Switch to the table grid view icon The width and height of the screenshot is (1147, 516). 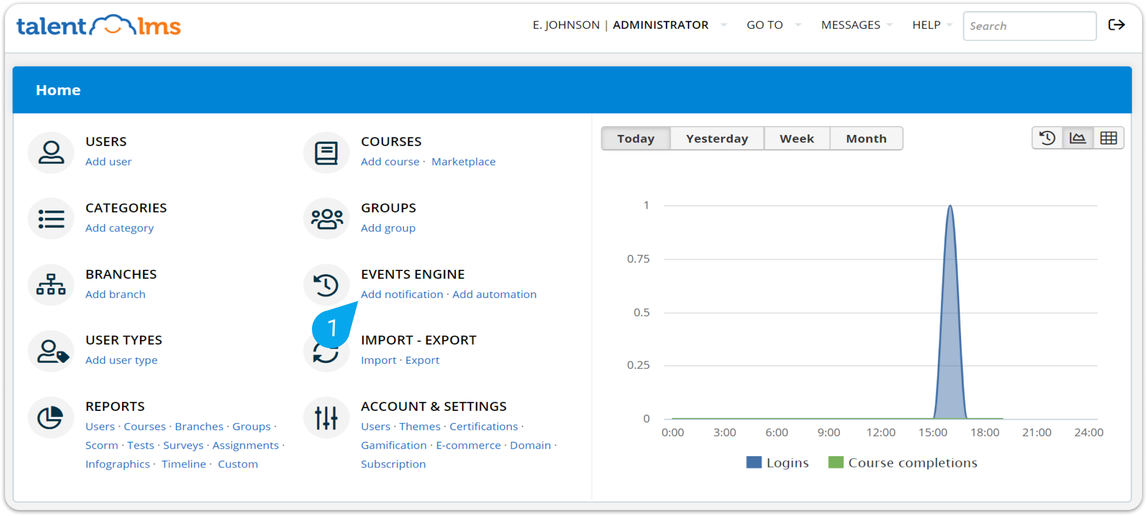[1108, 138]
